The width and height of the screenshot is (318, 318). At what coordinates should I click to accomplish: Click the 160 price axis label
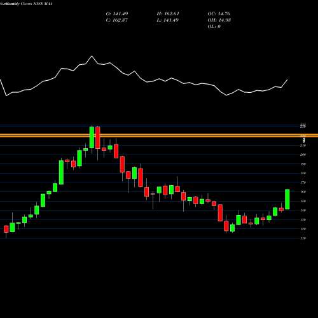pos(303,191)
